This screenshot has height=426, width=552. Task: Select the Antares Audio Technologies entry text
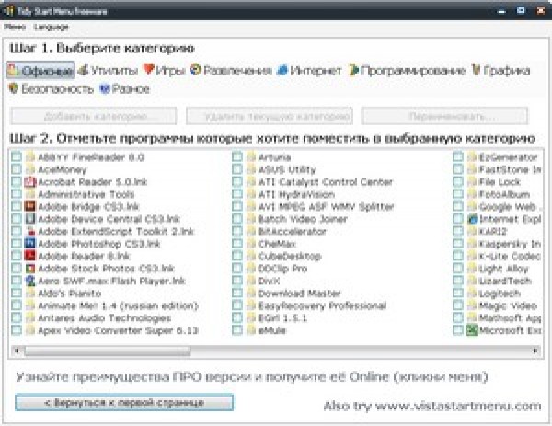[x=104, y=318]
